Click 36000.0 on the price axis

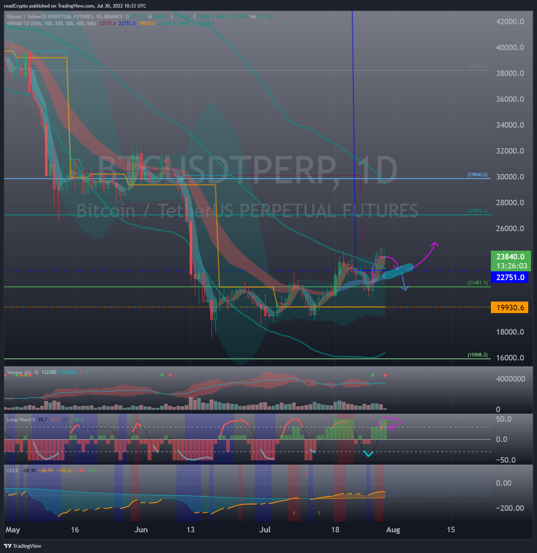click(x=510, y=99)
